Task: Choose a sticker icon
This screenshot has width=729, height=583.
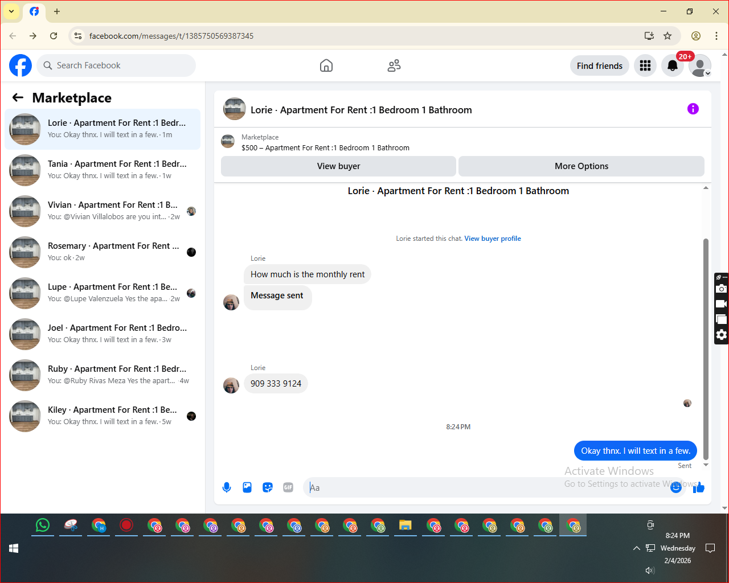Action: 268,487
